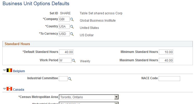Screen dimensions: 196x104
Task: Click Table Set shared across Corp text
Action: pyautogui.click(x=101, y=13)
